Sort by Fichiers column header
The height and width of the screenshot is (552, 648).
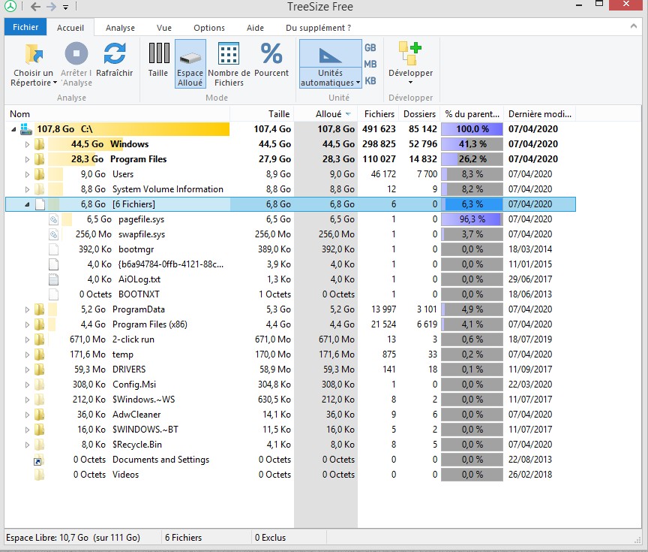tap(379, 114)
